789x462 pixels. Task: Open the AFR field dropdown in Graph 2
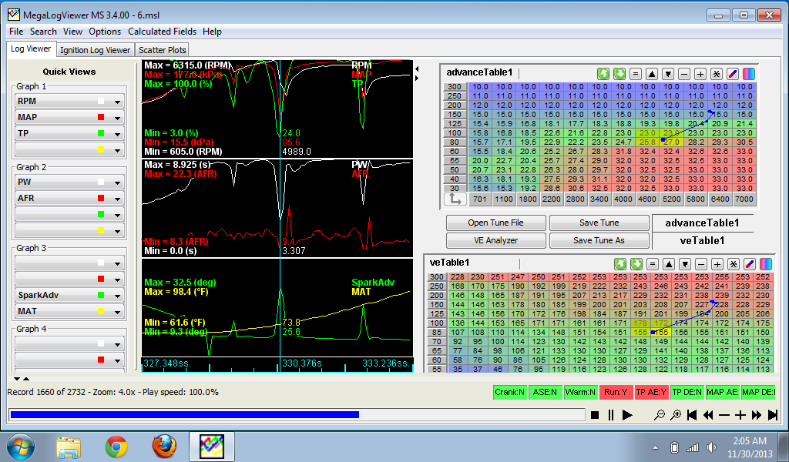tap(117, 199)
